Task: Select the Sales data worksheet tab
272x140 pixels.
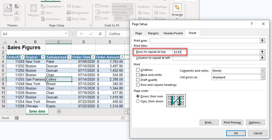Action: pyautogui.click(x=37, y=111)
